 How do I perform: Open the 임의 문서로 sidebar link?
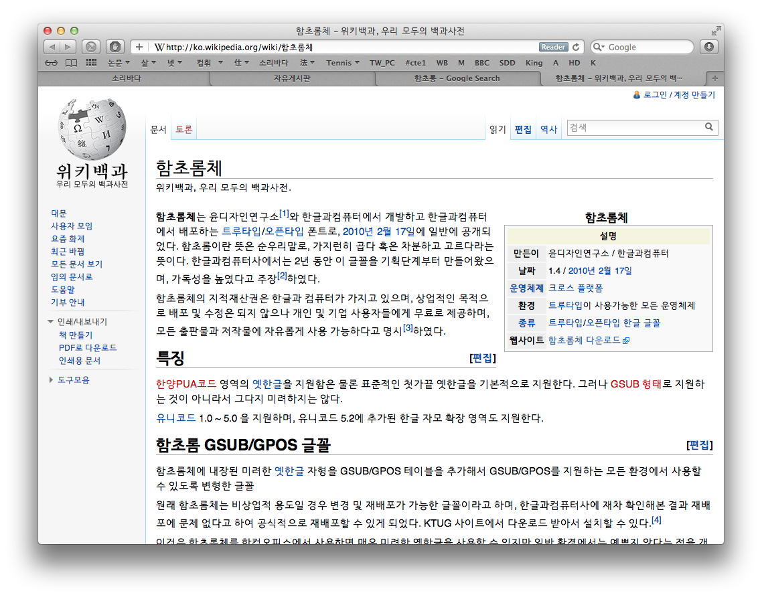click(72, 276)
